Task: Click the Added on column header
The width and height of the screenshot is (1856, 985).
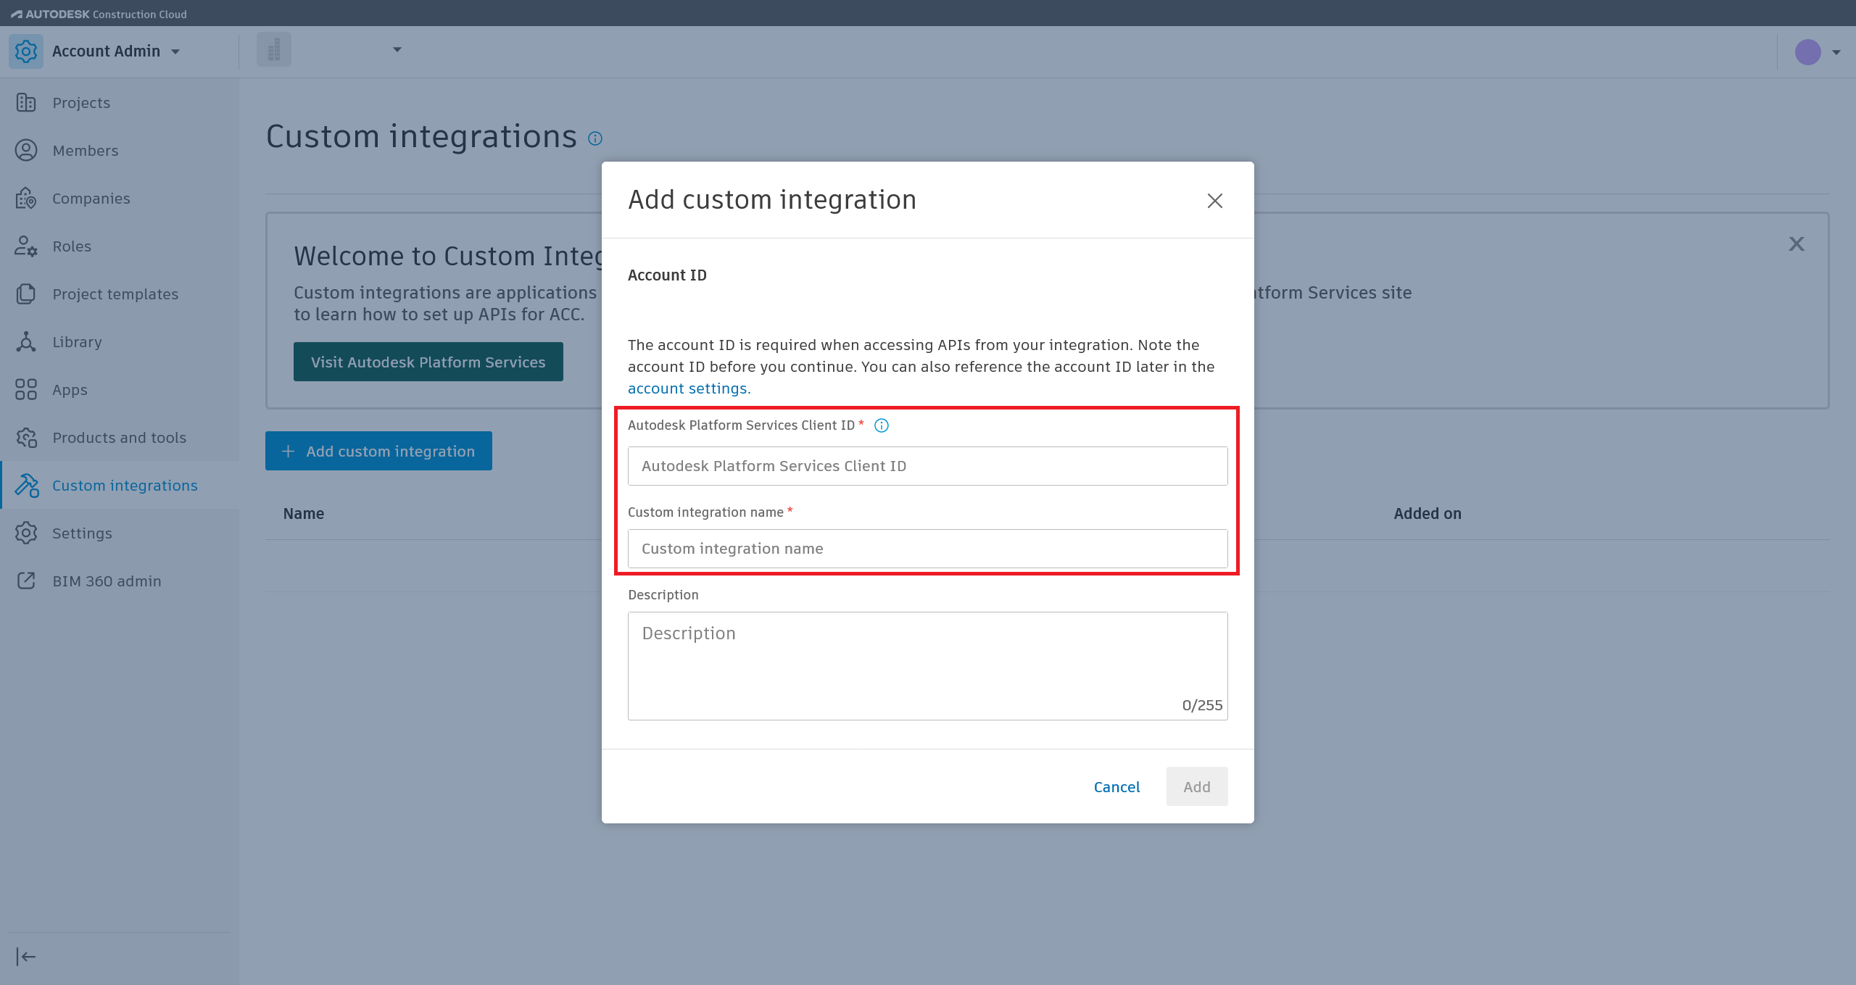Action: tap(1428, 514)
